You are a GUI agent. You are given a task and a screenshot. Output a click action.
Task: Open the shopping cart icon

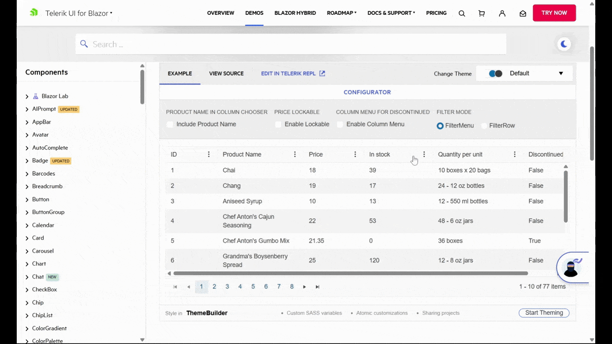coord(481,13)
